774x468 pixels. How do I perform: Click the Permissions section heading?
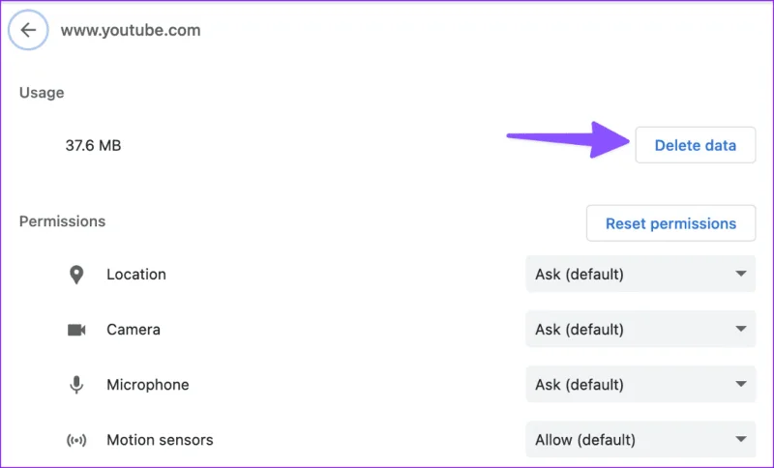point(62,221)
